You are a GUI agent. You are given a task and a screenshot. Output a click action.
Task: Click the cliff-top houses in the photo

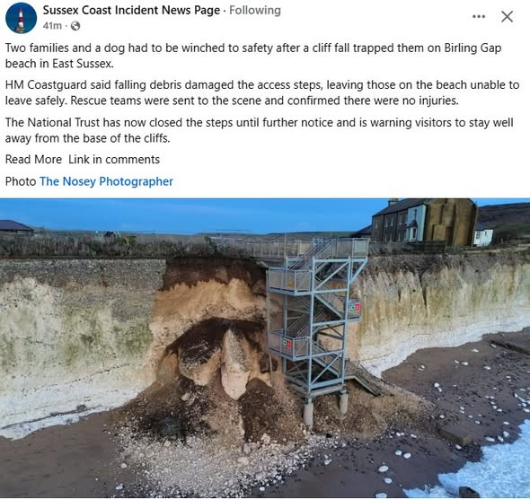[x=432, y=223]
